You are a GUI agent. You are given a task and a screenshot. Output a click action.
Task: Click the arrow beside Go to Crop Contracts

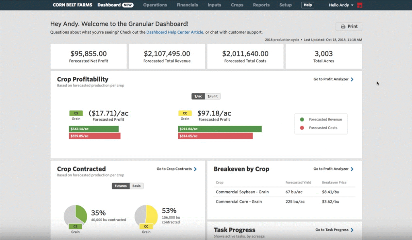196,169
